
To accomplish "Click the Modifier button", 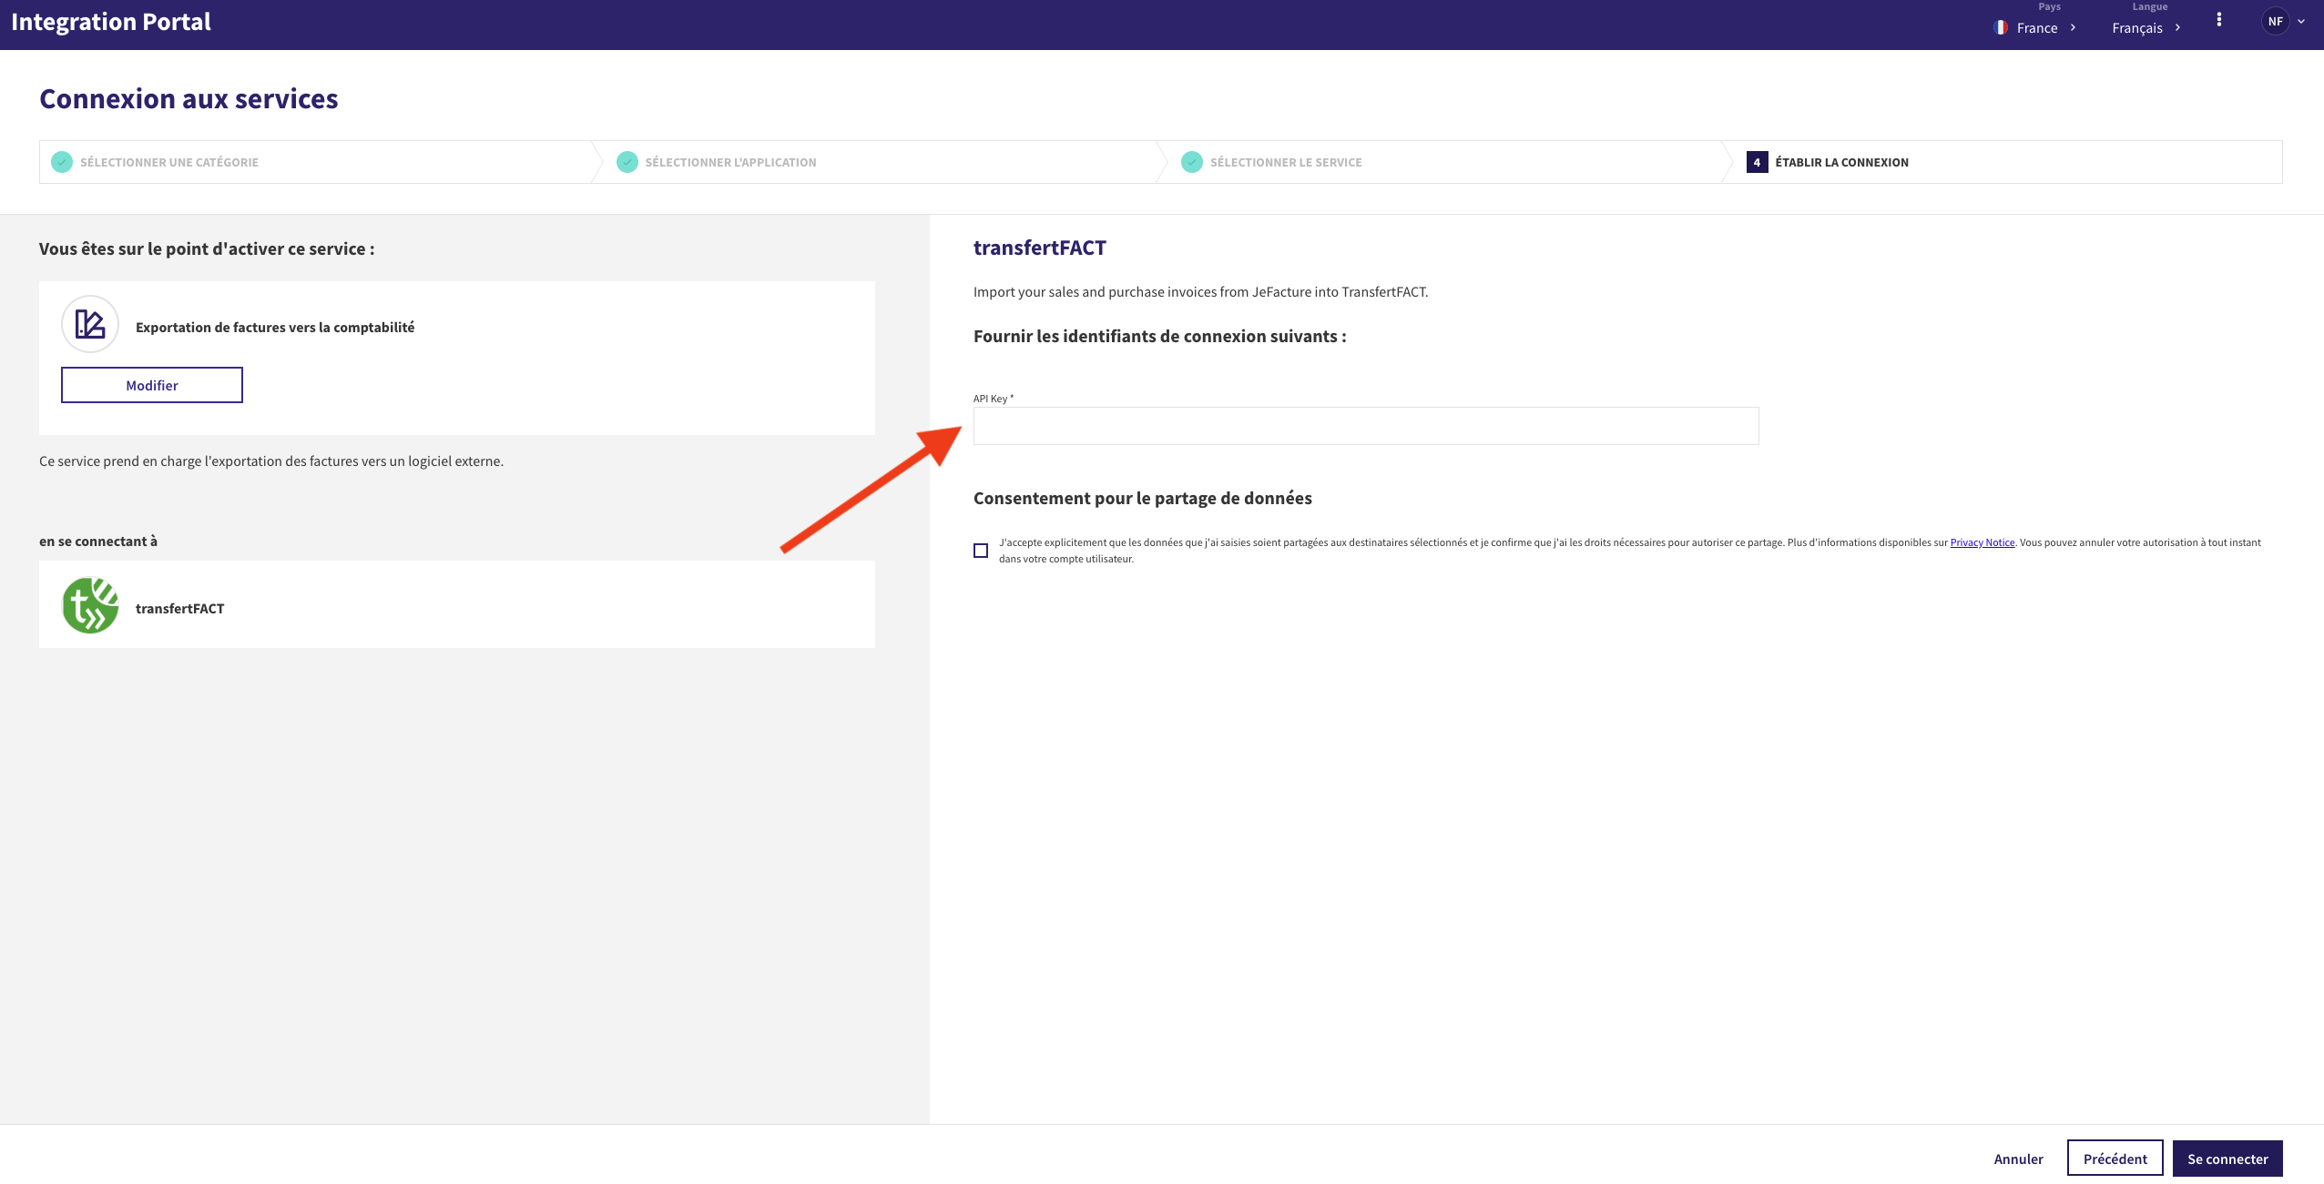I will [x=152, y=385].
